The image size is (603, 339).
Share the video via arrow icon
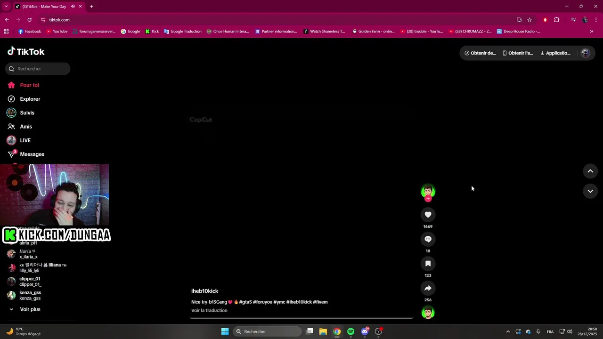click(428, 288)
